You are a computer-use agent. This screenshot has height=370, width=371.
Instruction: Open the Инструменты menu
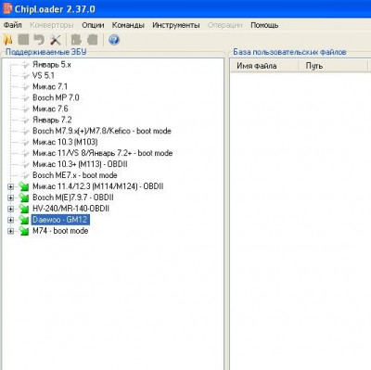pyautogui.click(x=176, y=25)
